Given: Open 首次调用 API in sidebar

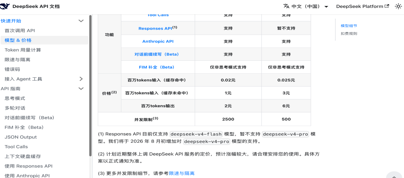Looking at the screenshot, I should (x=20, y=31).
